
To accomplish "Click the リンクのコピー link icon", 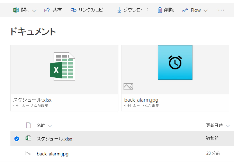I will (73, 10).
